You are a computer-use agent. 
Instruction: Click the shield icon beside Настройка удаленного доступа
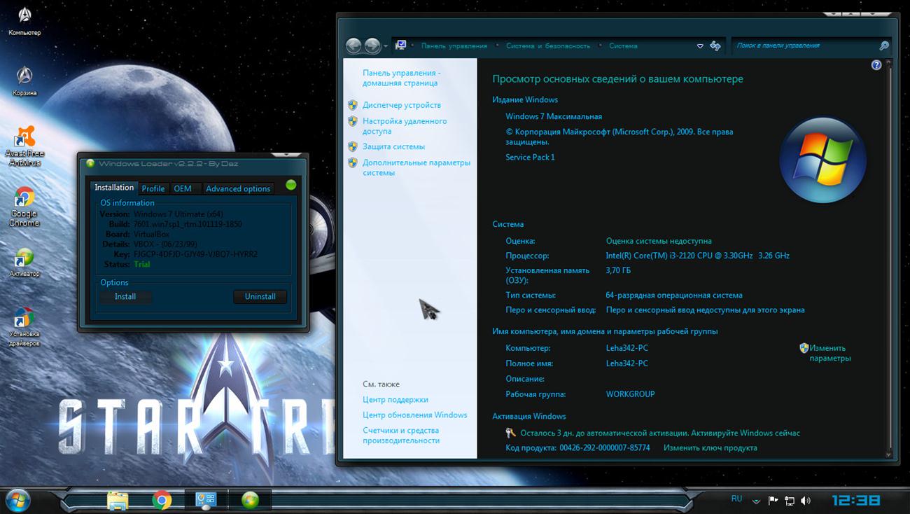[x=353, y=121]
